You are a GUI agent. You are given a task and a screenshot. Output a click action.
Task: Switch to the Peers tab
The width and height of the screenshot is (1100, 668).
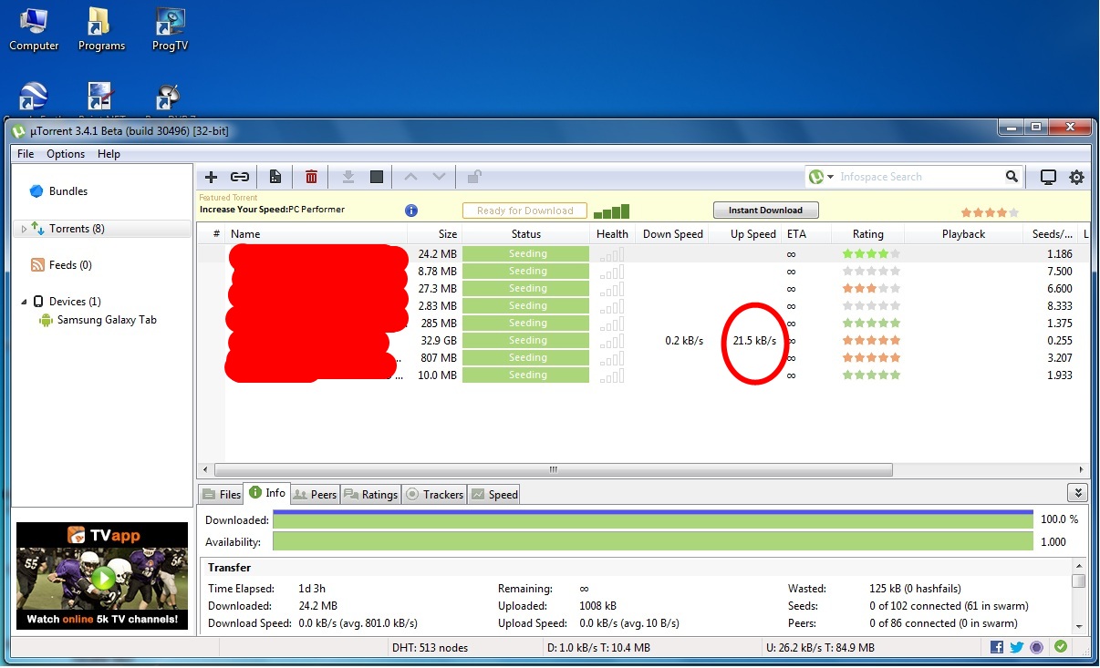pos(315,495)
